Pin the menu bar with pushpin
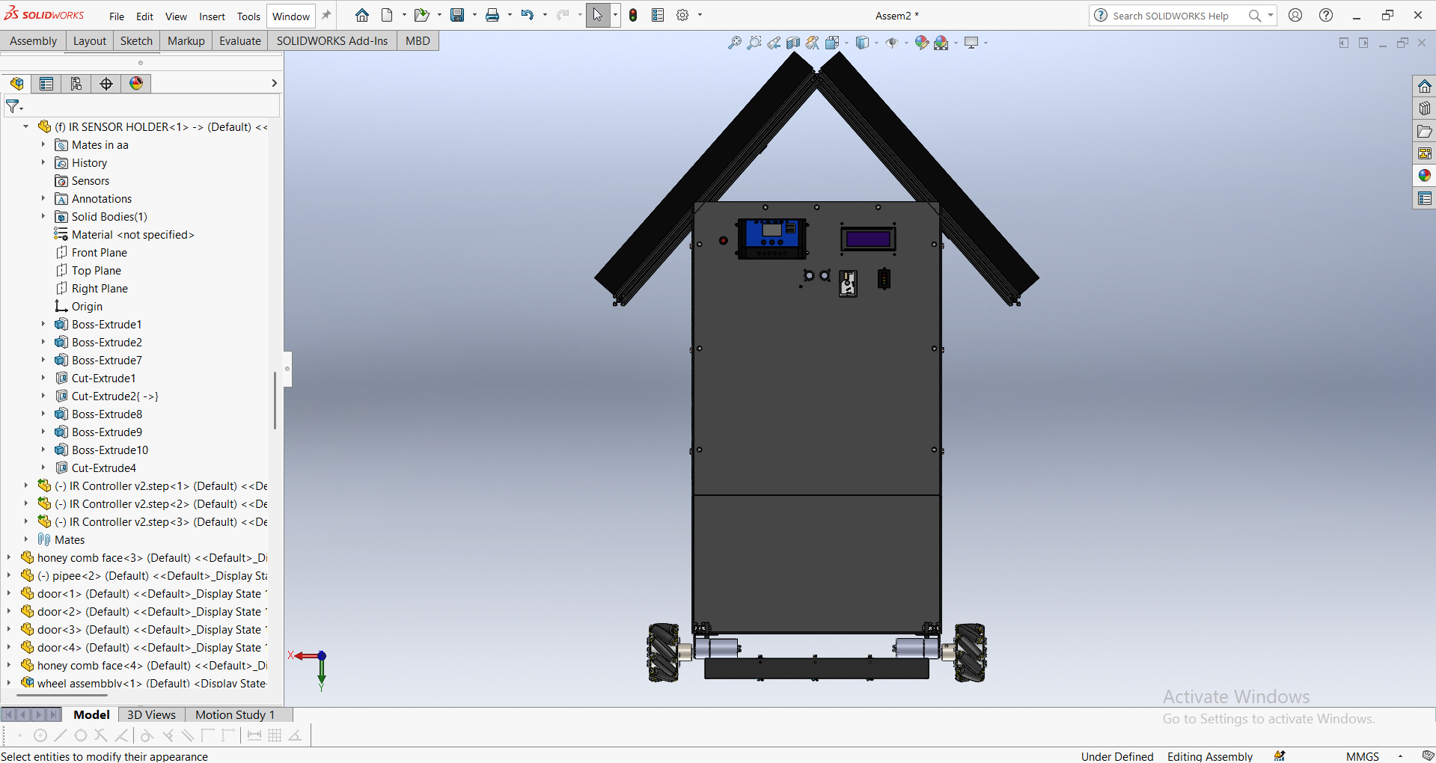Screen dimensions: 1436x763 [x=326, y=15]
